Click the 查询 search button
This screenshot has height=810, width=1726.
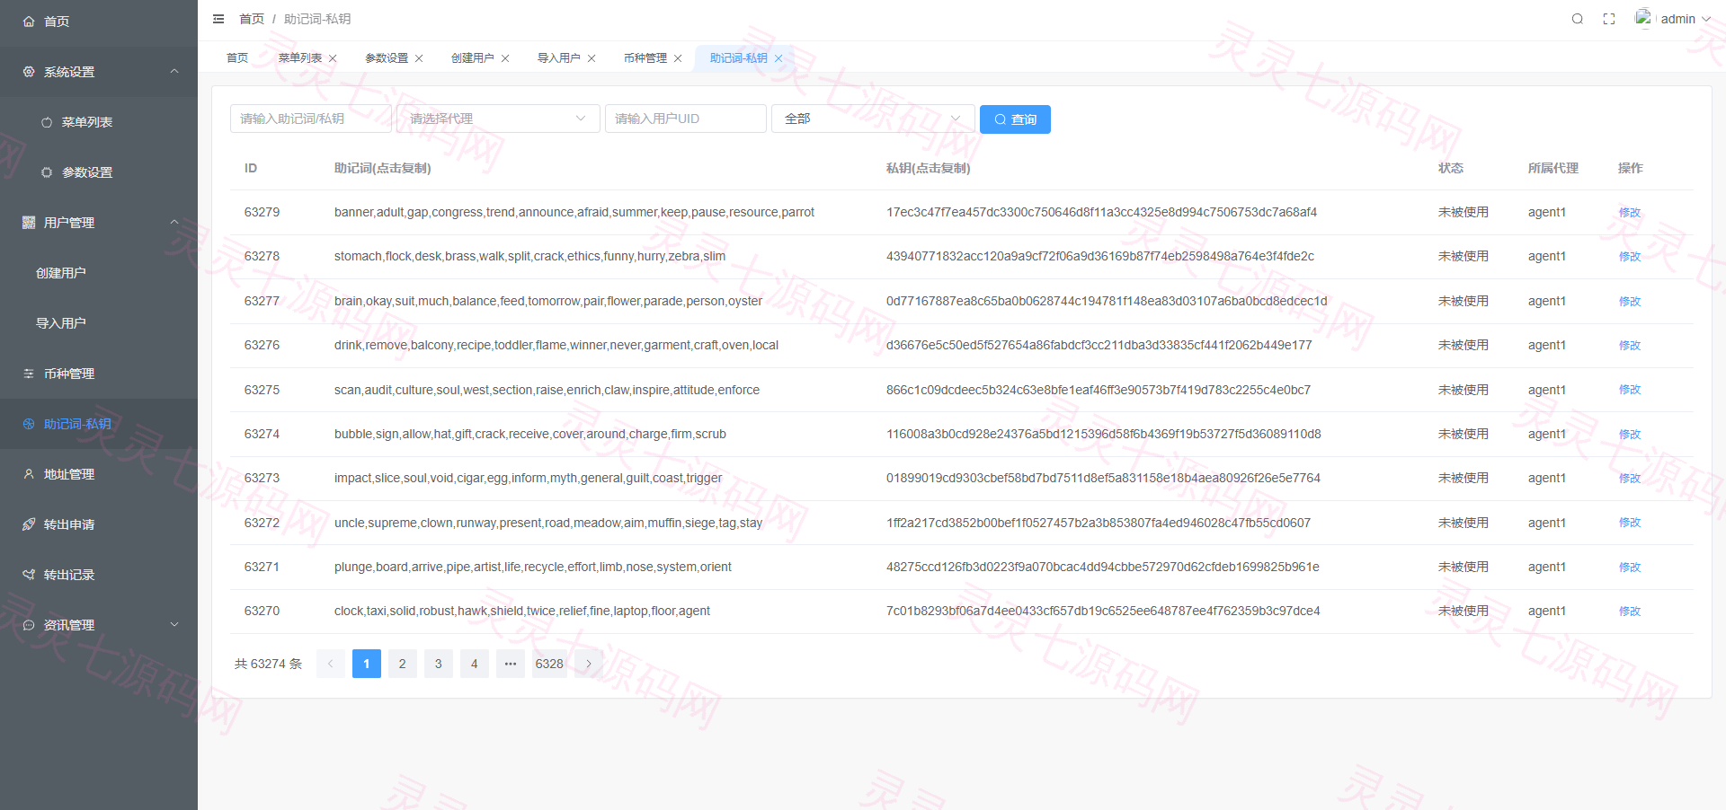(1015, 119)
